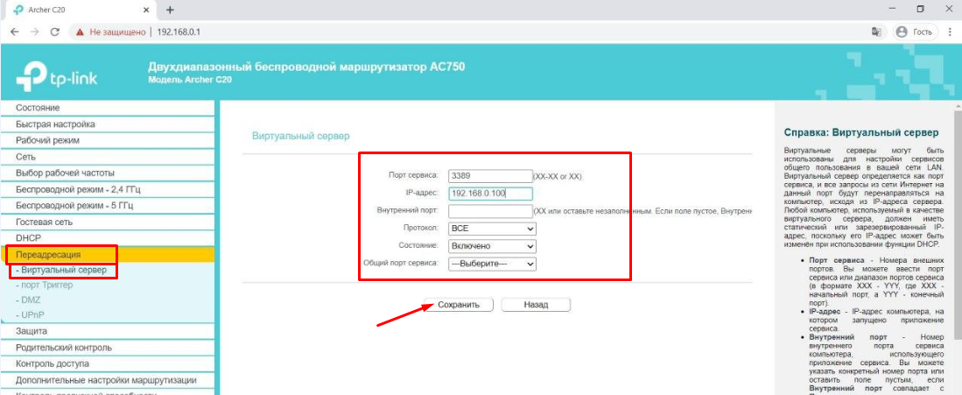Screen dimensions: 962x395
Task: Open the Общий порт сервиса dropdown
Action: (492, 264)
